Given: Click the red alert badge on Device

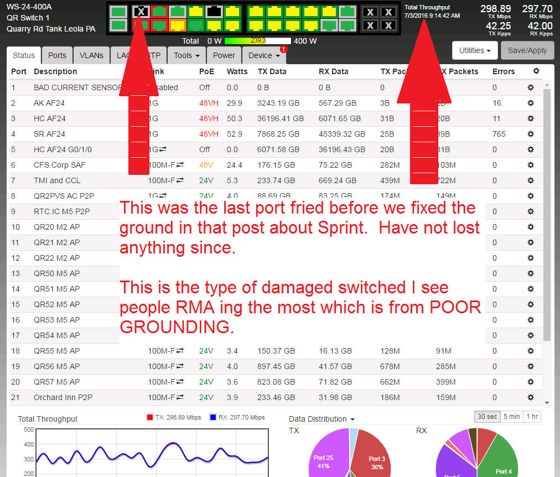Looking at the screenshot, I should pyautogui.click(x=283, y=49).
